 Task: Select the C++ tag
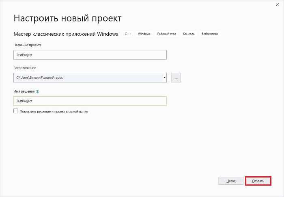[x=128, y=34]
